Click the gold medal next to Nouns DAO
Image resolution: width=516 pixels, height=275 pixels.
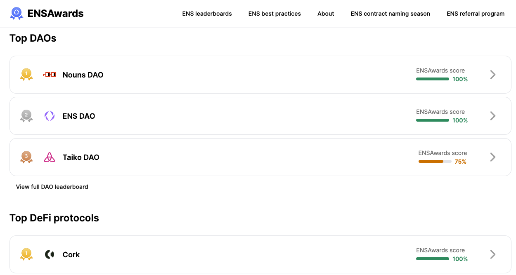pyautogui.click(x=26, y=75)
